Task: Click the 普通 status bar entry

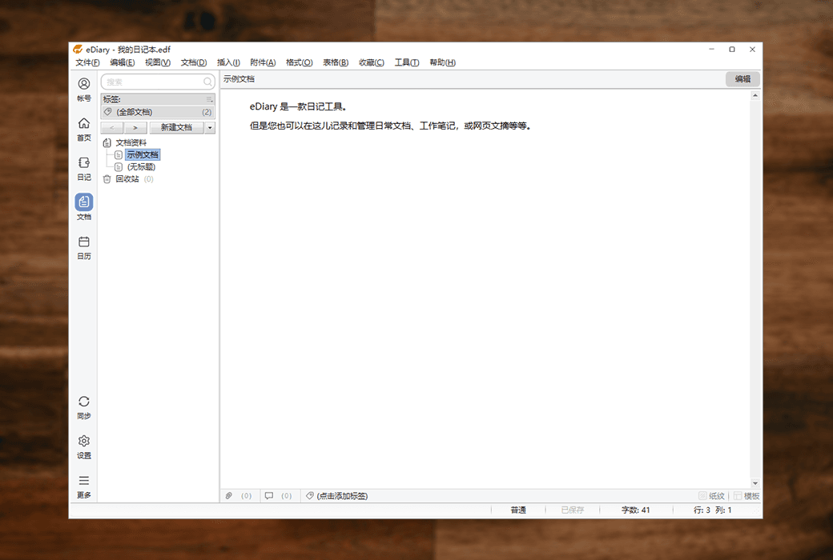Action: (518, 510)
